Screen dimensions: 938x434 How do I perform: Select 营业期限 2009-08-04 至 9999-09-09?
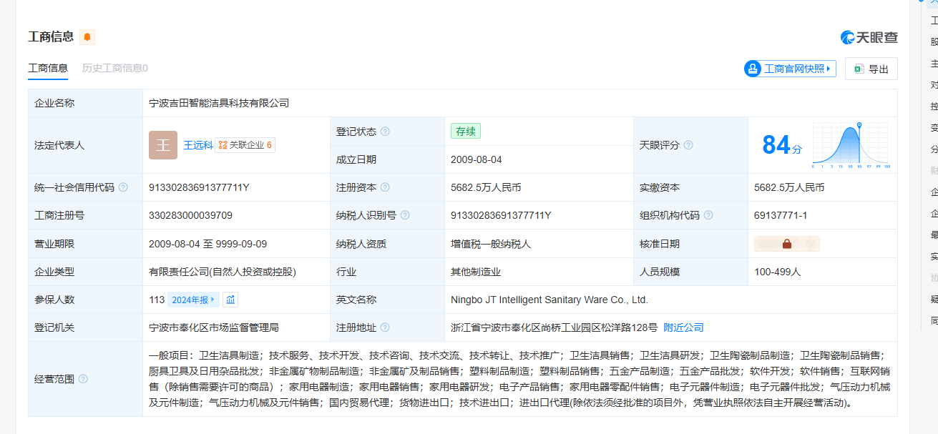pyautogui.click(x=208, y=244)
